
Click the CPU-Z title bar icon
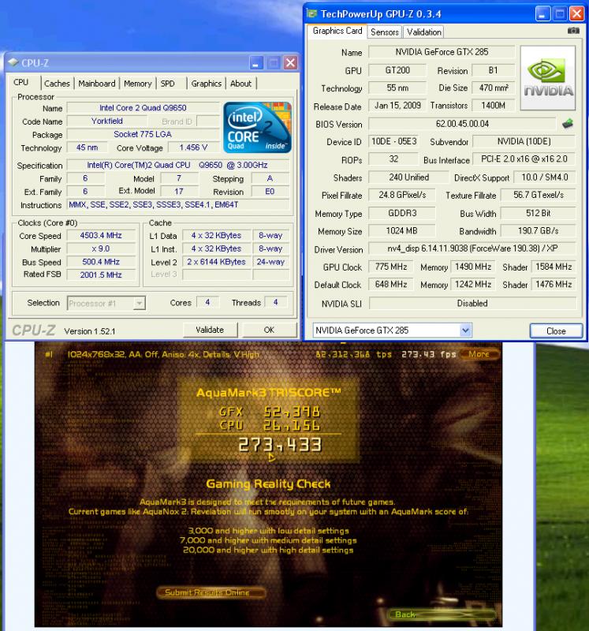(x=13, y=62)
